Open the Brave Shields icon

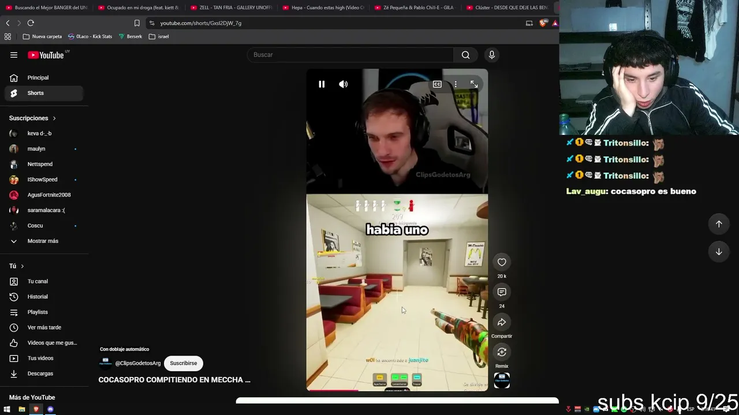coord(543,23)
